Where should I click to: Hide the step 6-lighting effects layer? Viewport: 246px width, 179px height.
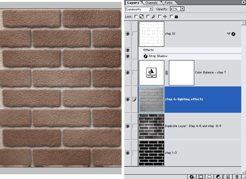[128, 100]
